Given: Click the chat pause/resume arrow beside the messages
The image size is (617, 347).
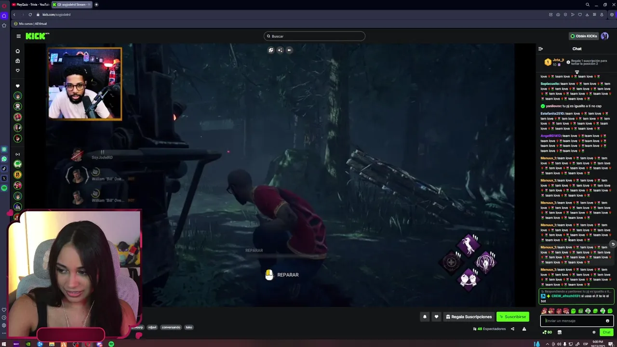Looking at the screenshot, I should pos(613,244).
